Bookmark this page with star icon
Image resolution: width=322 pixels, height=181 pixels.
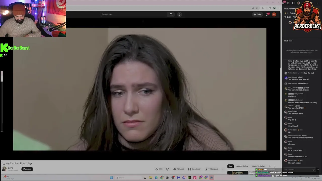tap(257, 8)
